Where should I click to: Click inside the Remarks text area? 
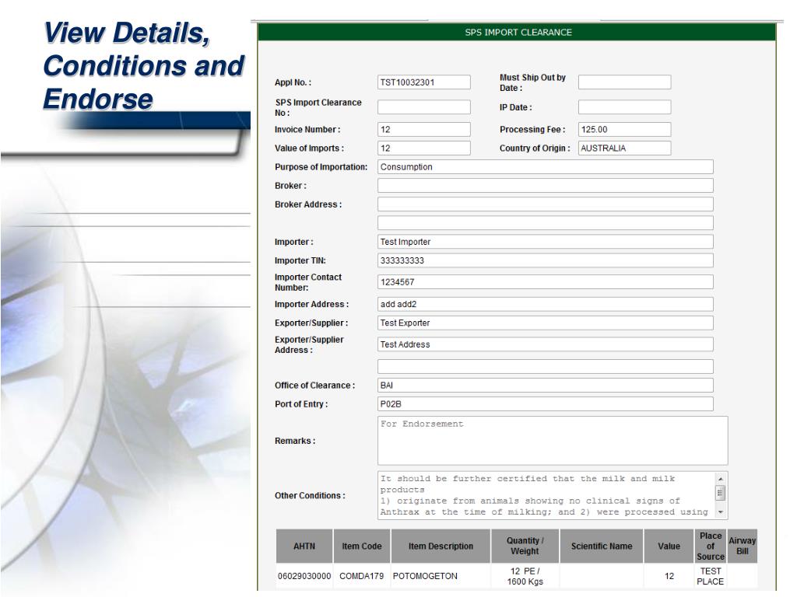pyautogui.click(x=553, y=441)
